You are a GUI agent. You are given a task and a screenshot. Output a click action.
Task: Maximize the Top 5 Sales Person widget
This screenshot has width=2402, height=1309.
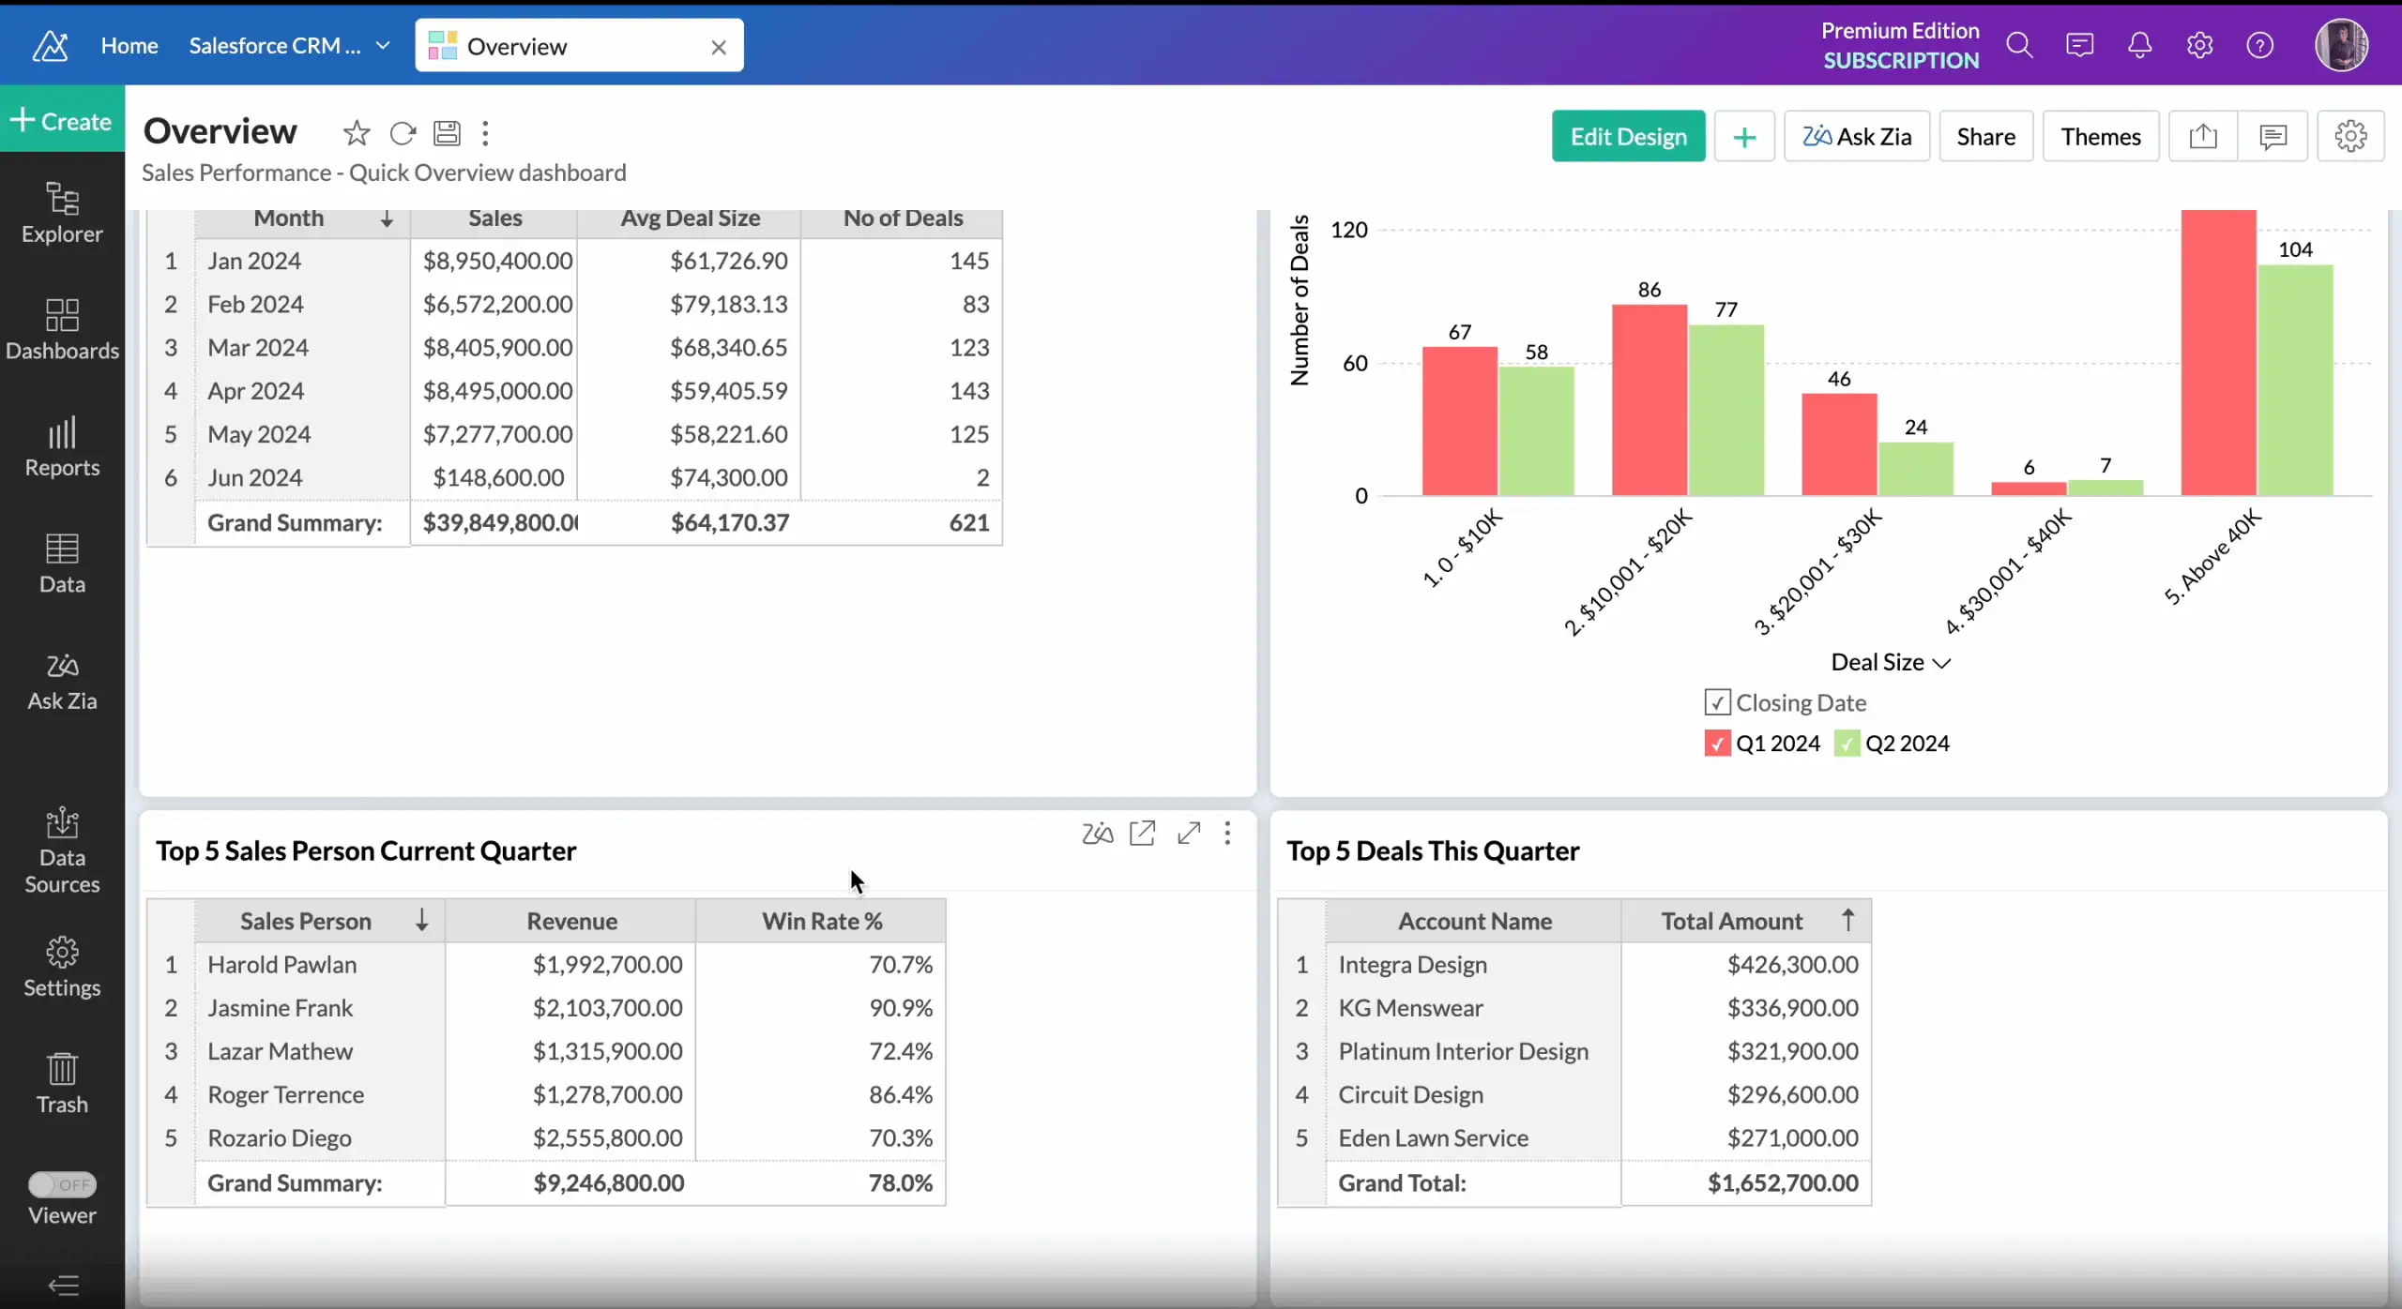1189,833
